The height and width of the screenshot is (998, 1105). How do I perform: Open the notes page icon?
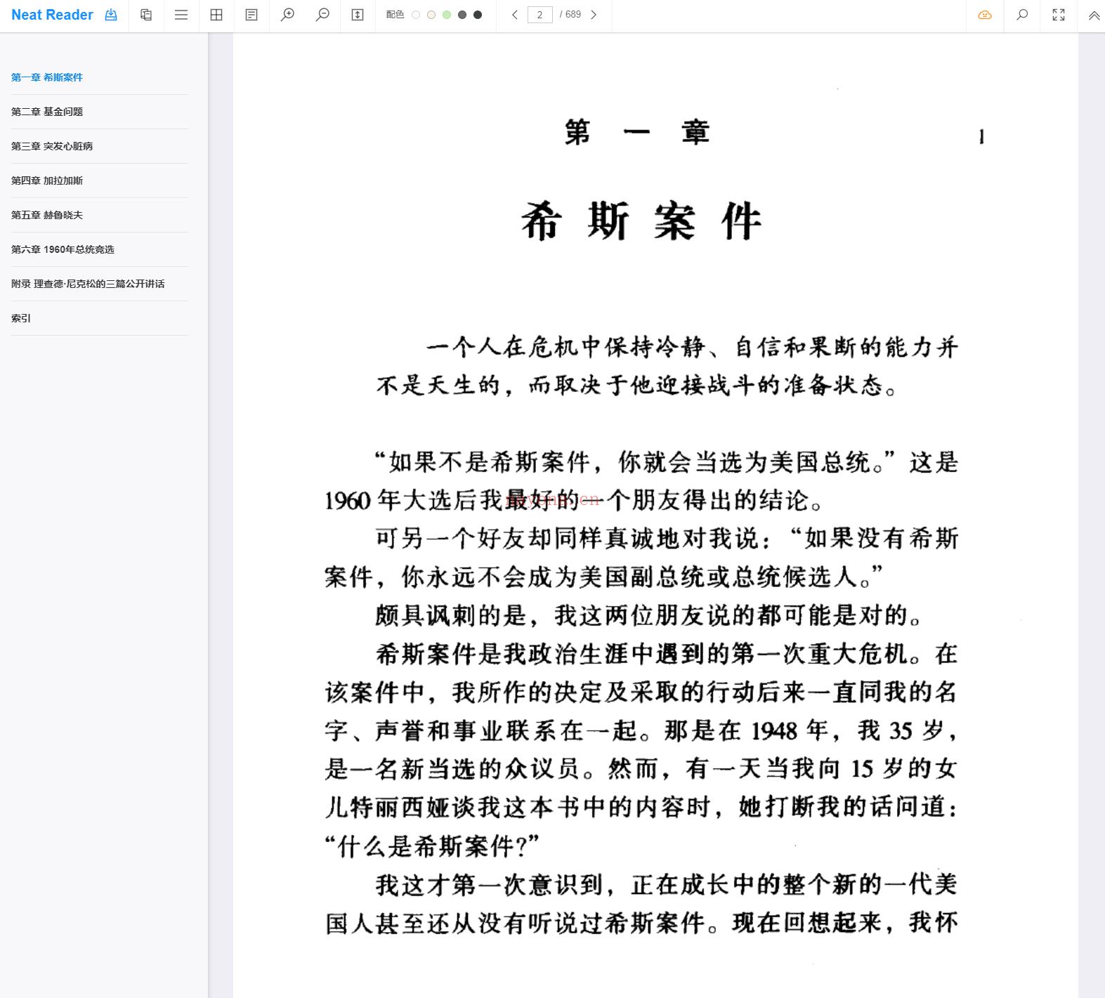[x=251, y=15]
